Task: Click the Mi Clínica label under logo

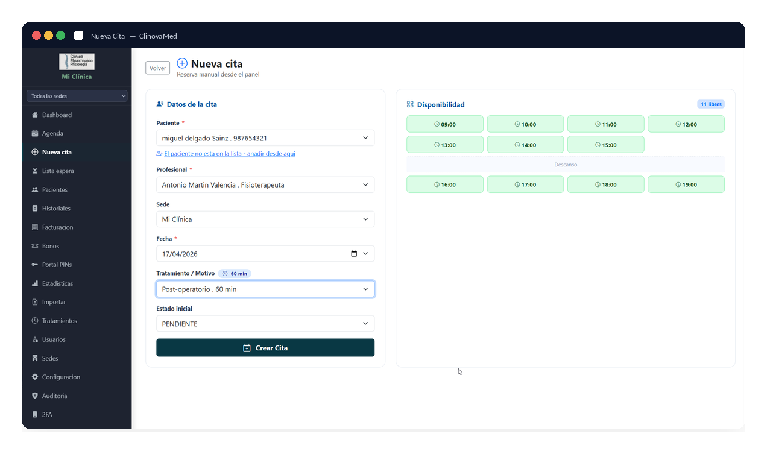Action: [77, 77]
